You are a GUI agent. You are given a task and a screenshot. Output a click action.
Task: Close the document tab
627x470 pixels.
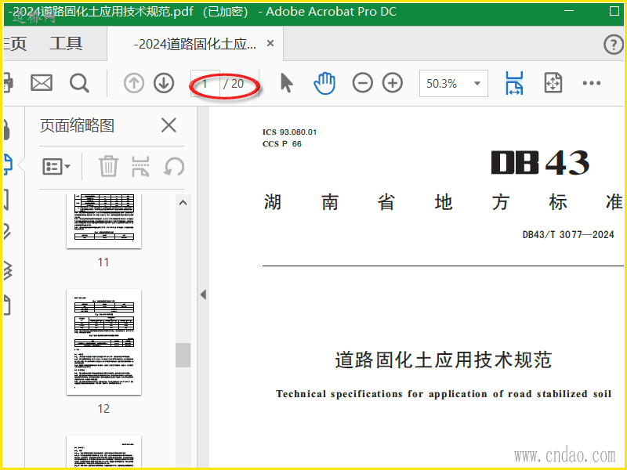pyautogui.click(x=270, y=43)
